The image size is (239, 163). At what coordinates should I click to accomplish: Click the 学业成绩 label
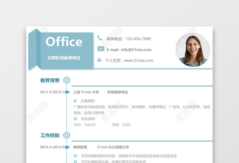(x=88, y=119)
